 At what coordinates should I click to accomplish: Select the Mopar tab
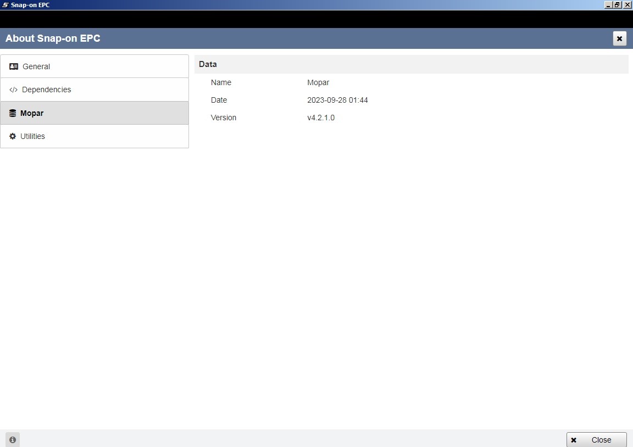pyautogui.click(x=95, y=113)
